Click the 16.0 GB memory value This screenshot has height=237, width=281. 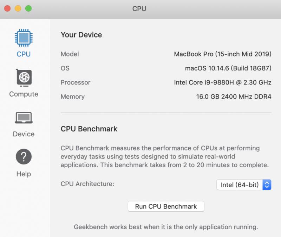(x=234, y=97)
